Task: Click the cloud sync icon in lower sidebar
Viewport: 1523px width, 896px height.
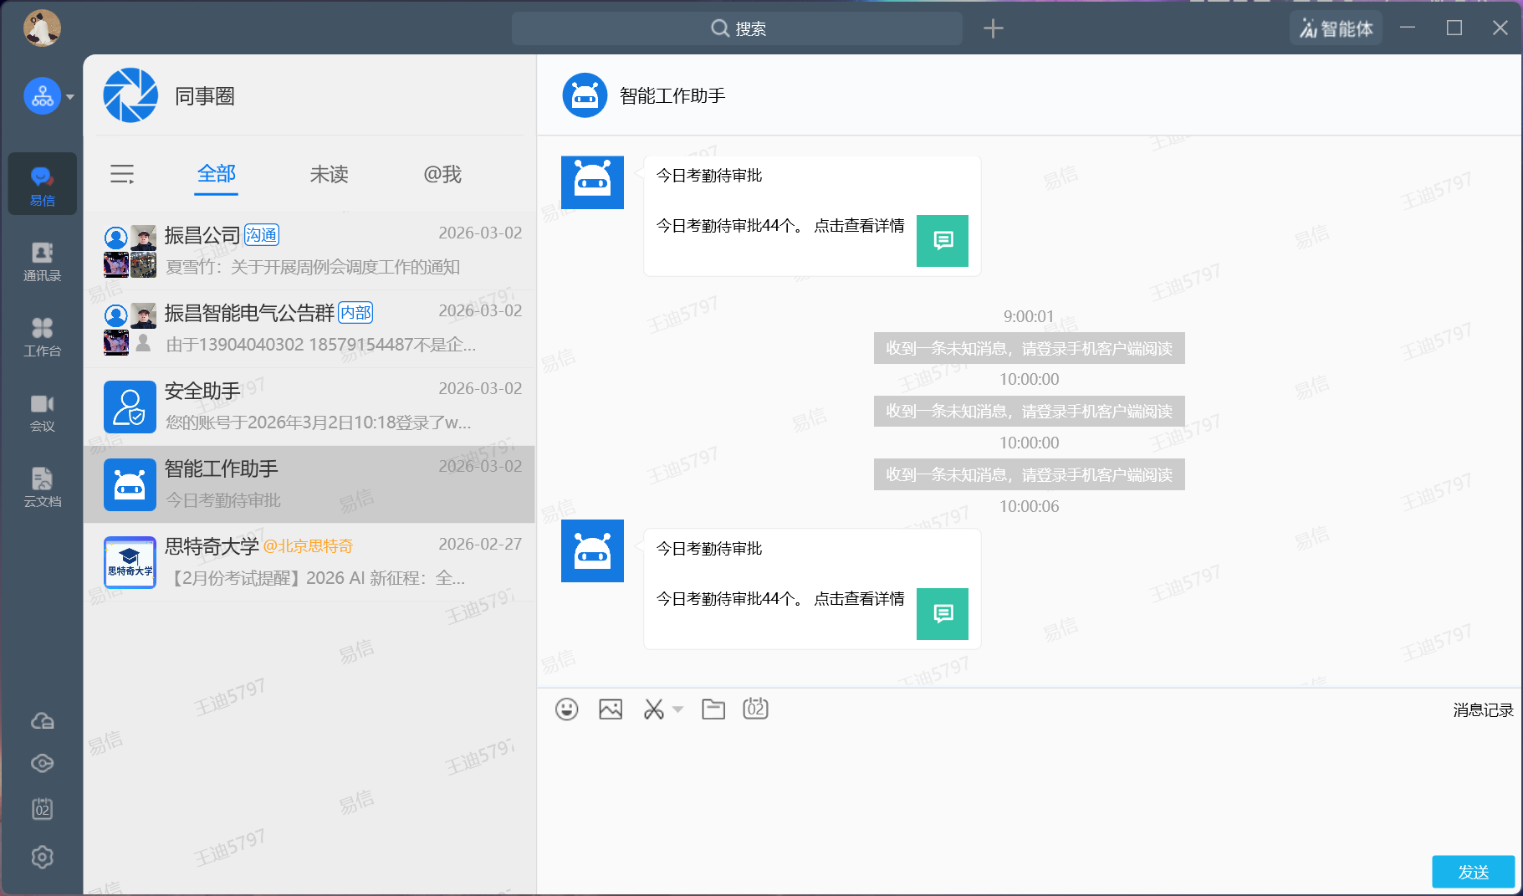Action: pyautogui.click(x=42, y=720)
